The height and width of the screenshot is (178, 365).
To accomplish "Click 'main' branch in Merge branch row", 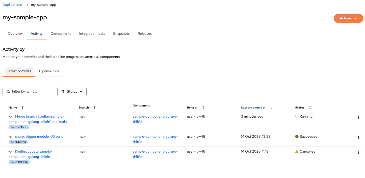I will coord(83,116).
